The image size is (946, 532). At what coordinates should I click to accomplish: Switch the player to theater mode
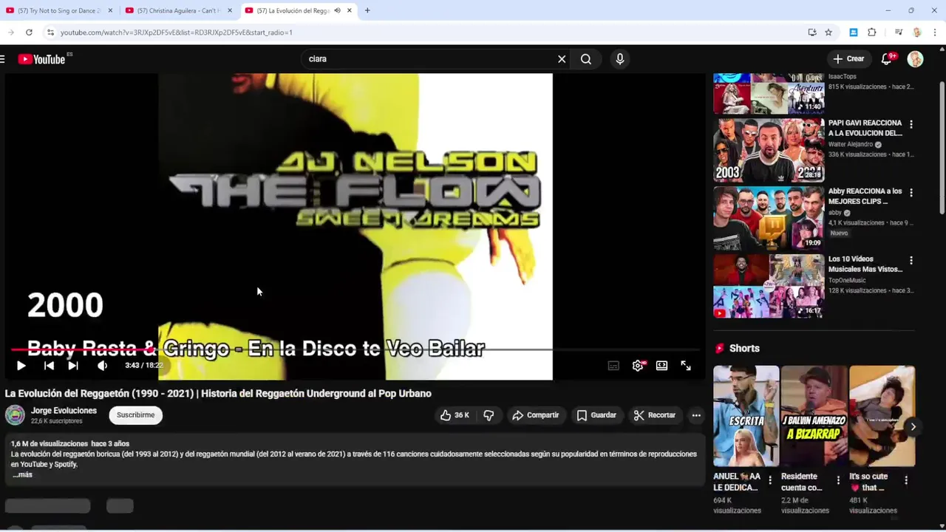pos(661,366)
